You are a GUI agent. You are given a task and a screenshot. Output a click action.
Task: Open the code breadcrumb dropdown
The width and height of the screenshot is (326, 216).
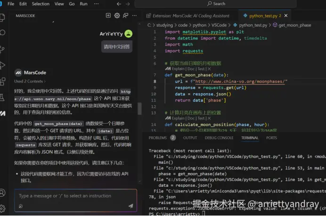pos(183,25)
